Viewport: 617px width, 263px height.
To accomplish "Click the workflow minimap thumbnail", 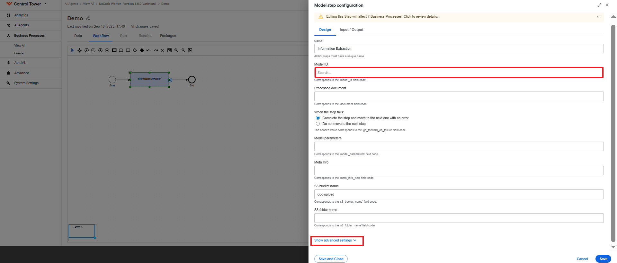I will pos(82,232).
